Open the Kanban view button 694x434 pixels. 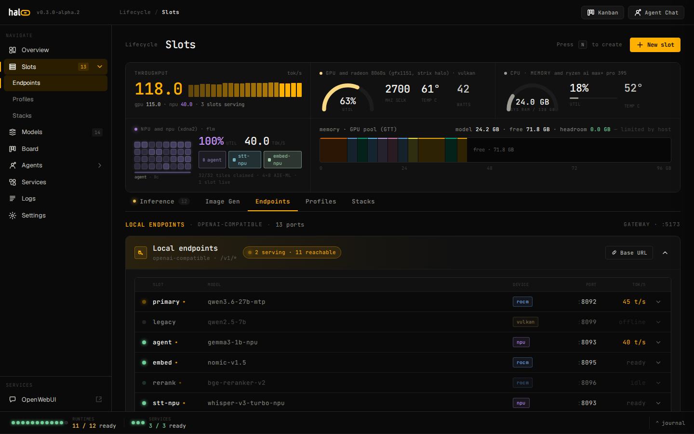tap(602, 13)
